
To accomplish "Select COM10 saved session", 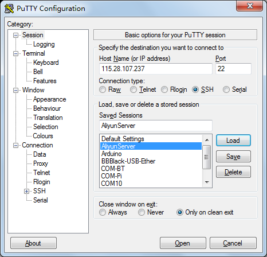I will [x=151, y=184].
